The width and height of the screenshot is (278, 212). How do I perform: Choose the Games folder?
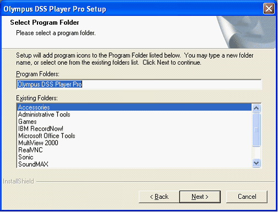135,121
